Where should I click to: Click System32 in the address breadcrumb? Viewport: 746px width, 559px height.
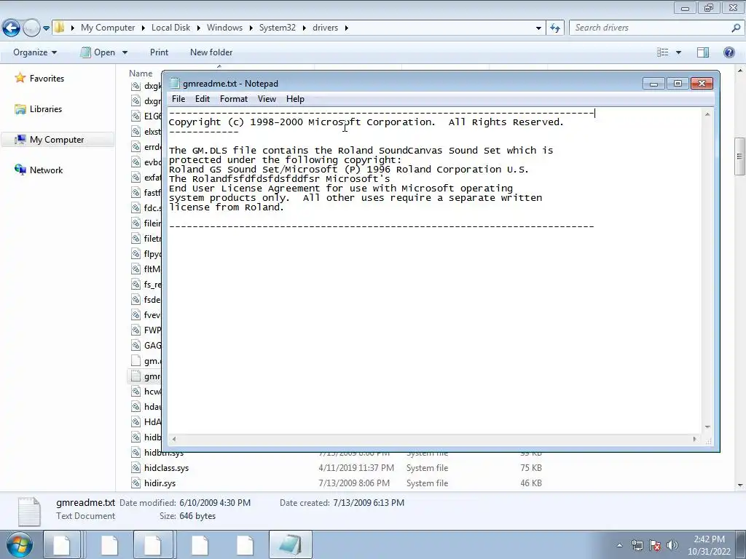coord(278,28)
